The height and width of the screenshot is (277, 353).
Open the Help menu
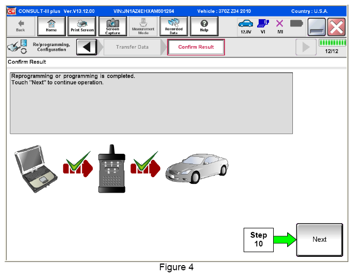coord(204,26)
